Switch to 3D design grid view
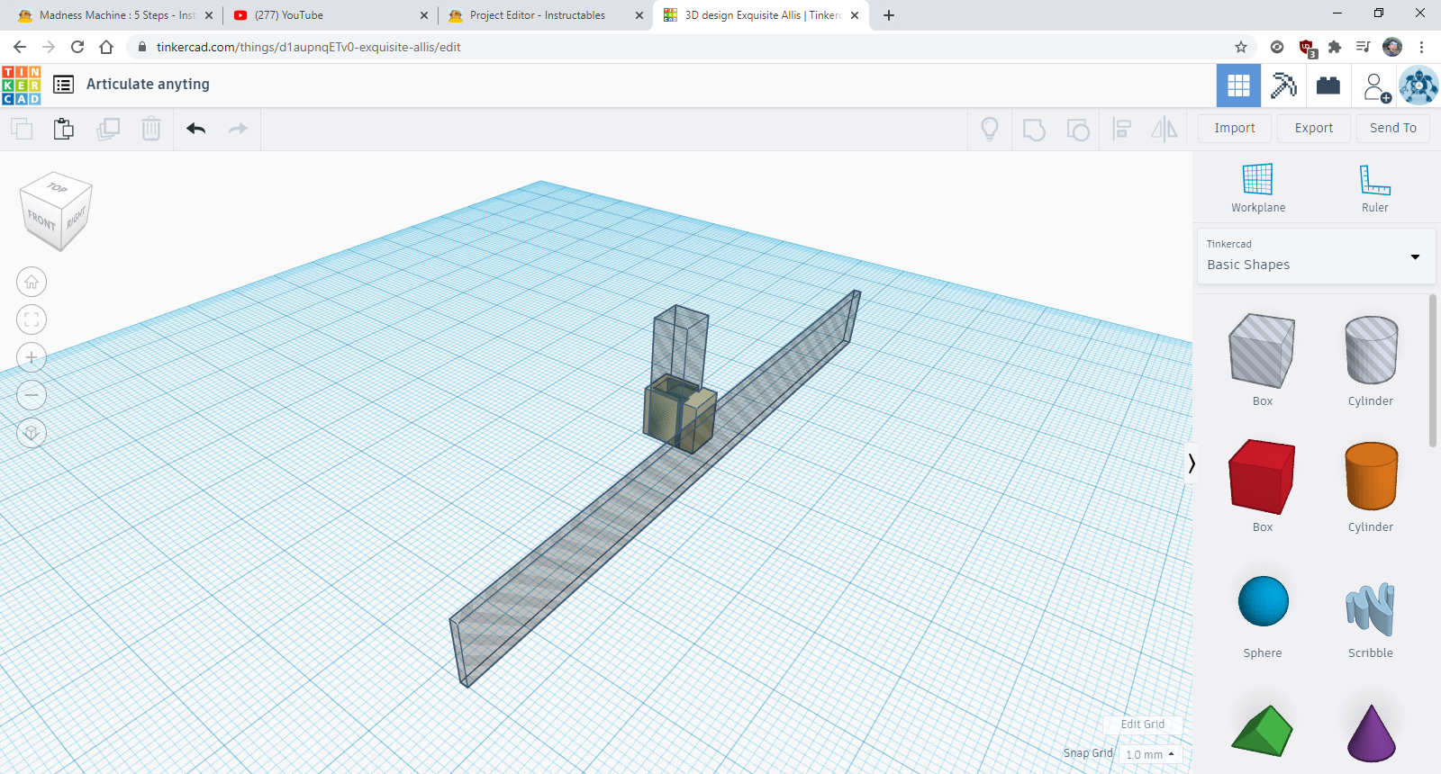This screenshot has height=774, width=1441. click(1238, 85)
